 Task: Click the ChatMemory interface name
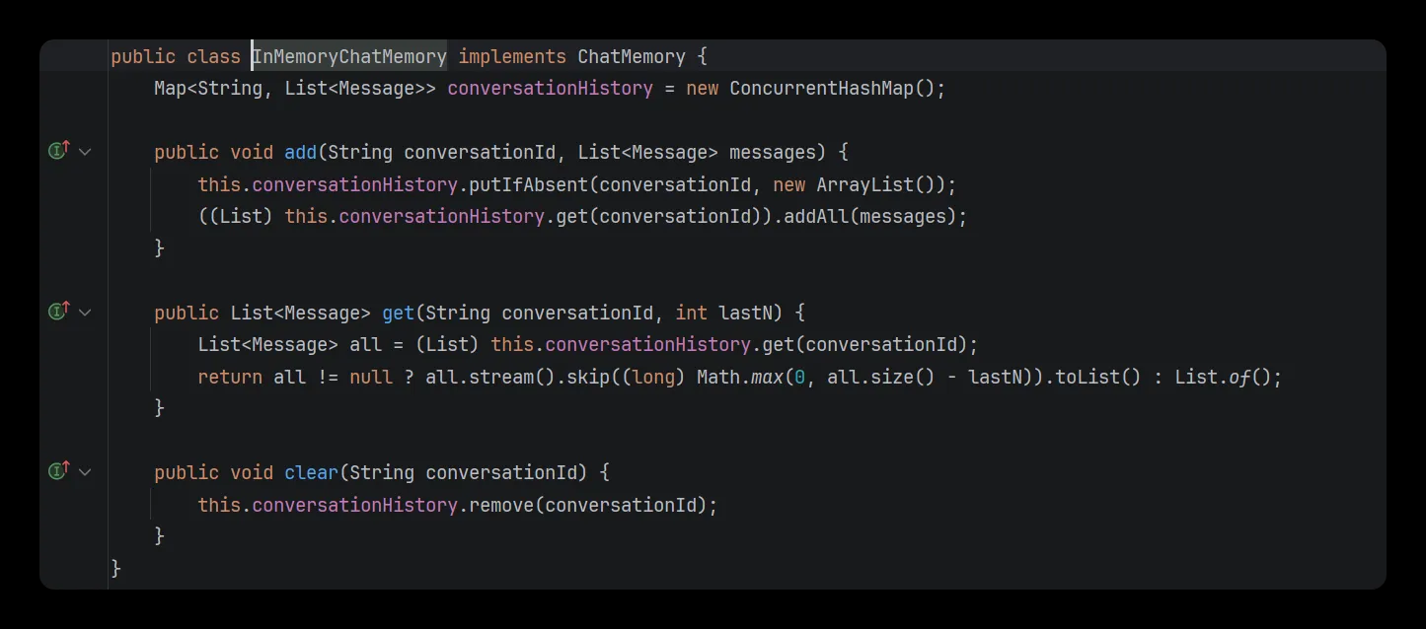(x=631, y=56)
